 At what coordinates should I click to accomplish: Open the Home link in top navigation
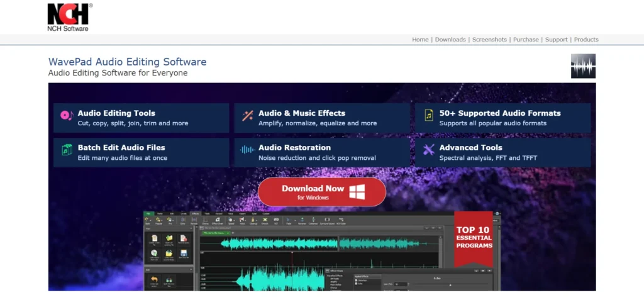tap(420, 40)
